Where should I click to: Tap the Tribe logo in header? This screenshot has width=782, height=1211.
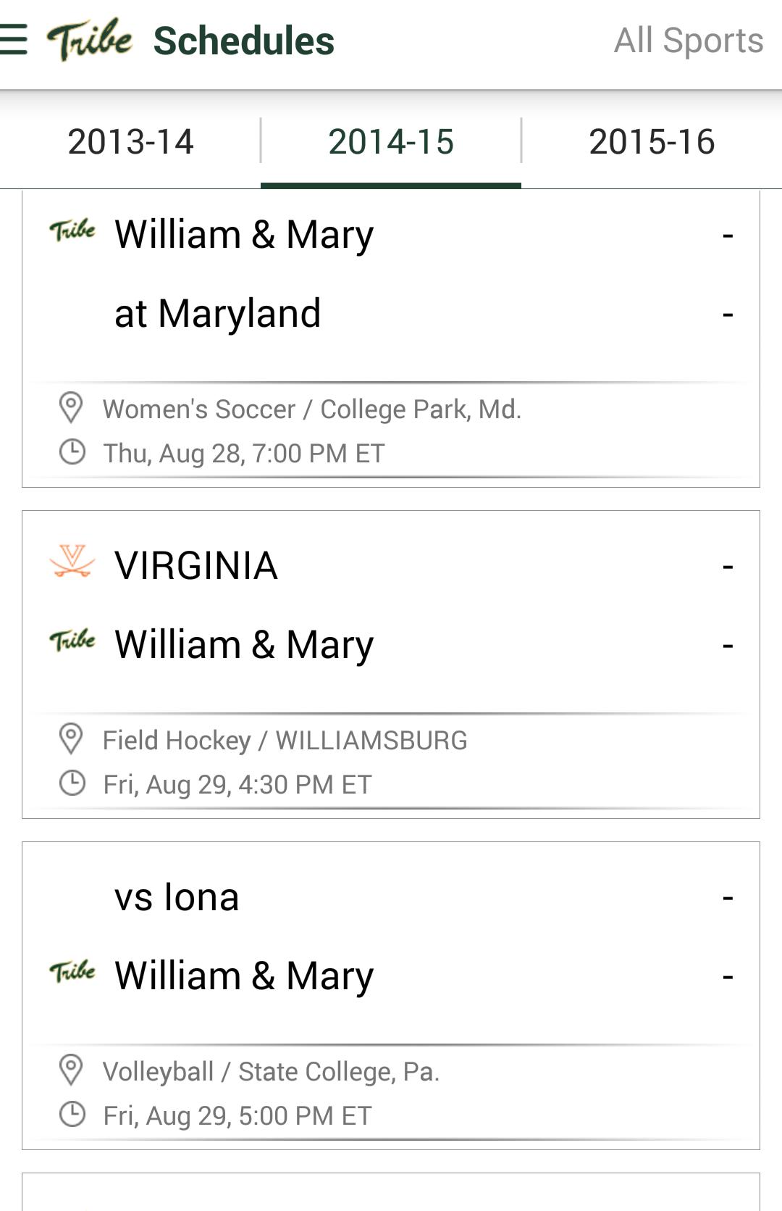click(x=90, y=40)
